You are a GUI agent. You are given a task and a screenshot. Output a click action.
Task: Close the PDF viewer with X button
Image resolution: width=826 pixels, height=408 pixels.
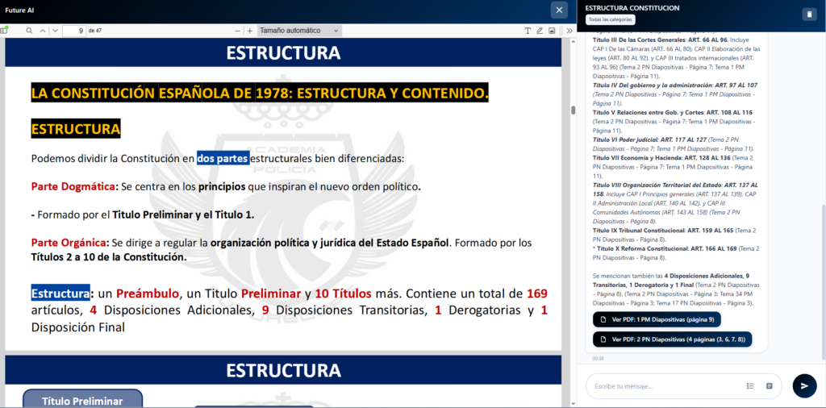tap(559, 10)
